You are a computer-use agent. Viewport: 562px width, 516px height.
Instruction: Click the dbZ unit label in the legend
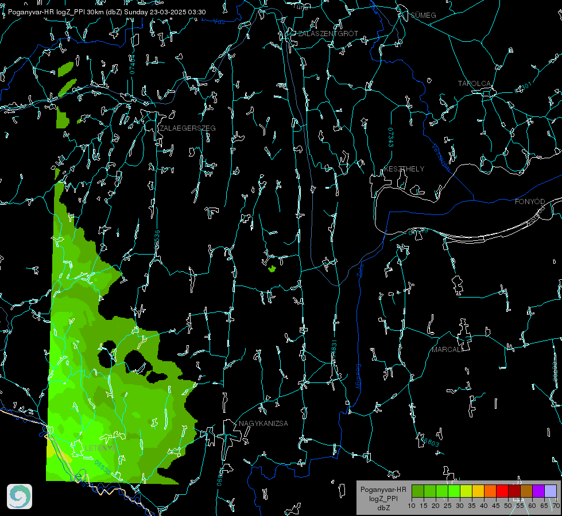tap(383, 508)
